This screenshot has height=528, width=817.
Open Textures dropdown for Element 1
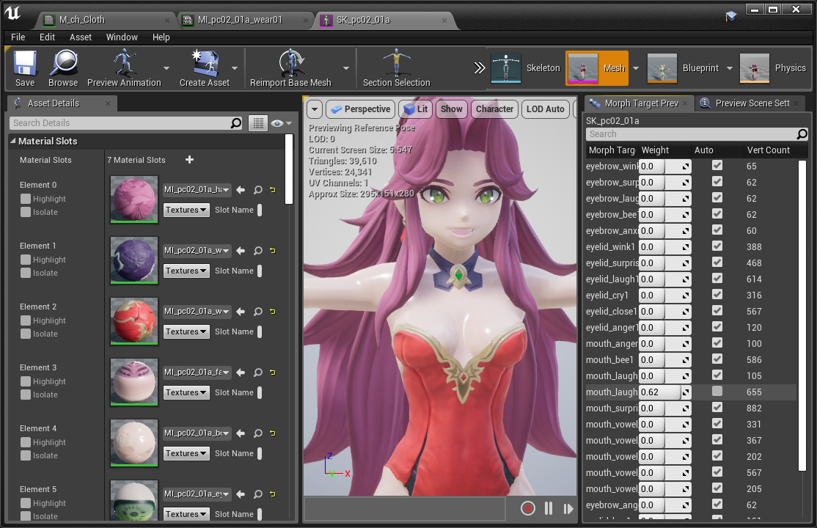(x=186, y=271)
